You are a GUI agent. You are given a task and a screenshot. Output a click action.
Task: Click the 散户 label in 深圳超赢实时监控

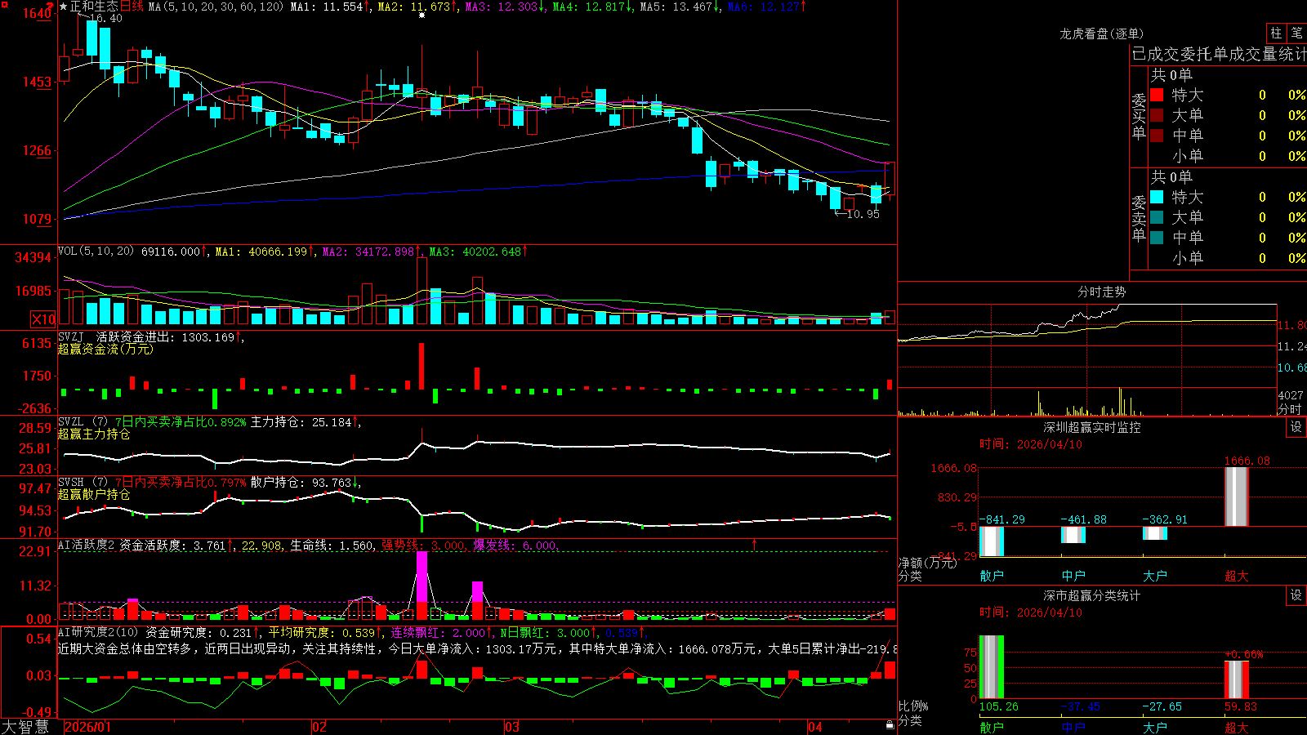(x=992, y=576)
